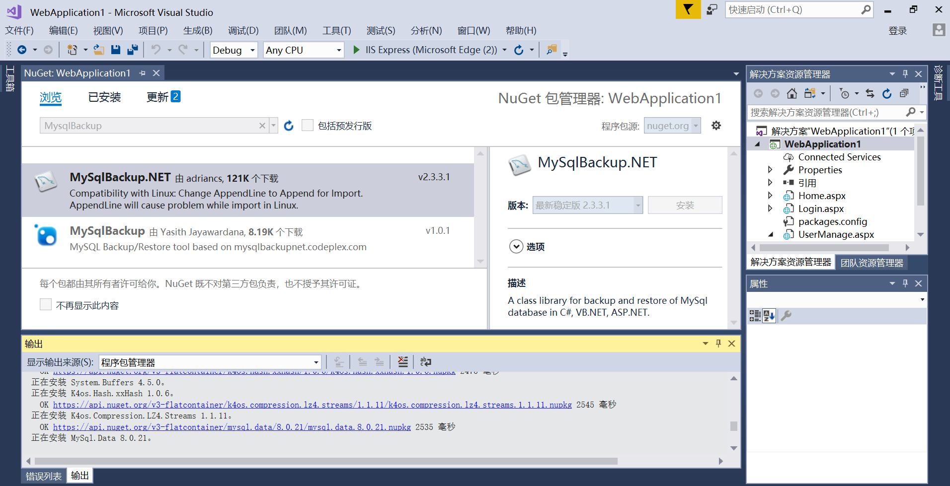Click Property Pages wrench icon

point(786,316)
